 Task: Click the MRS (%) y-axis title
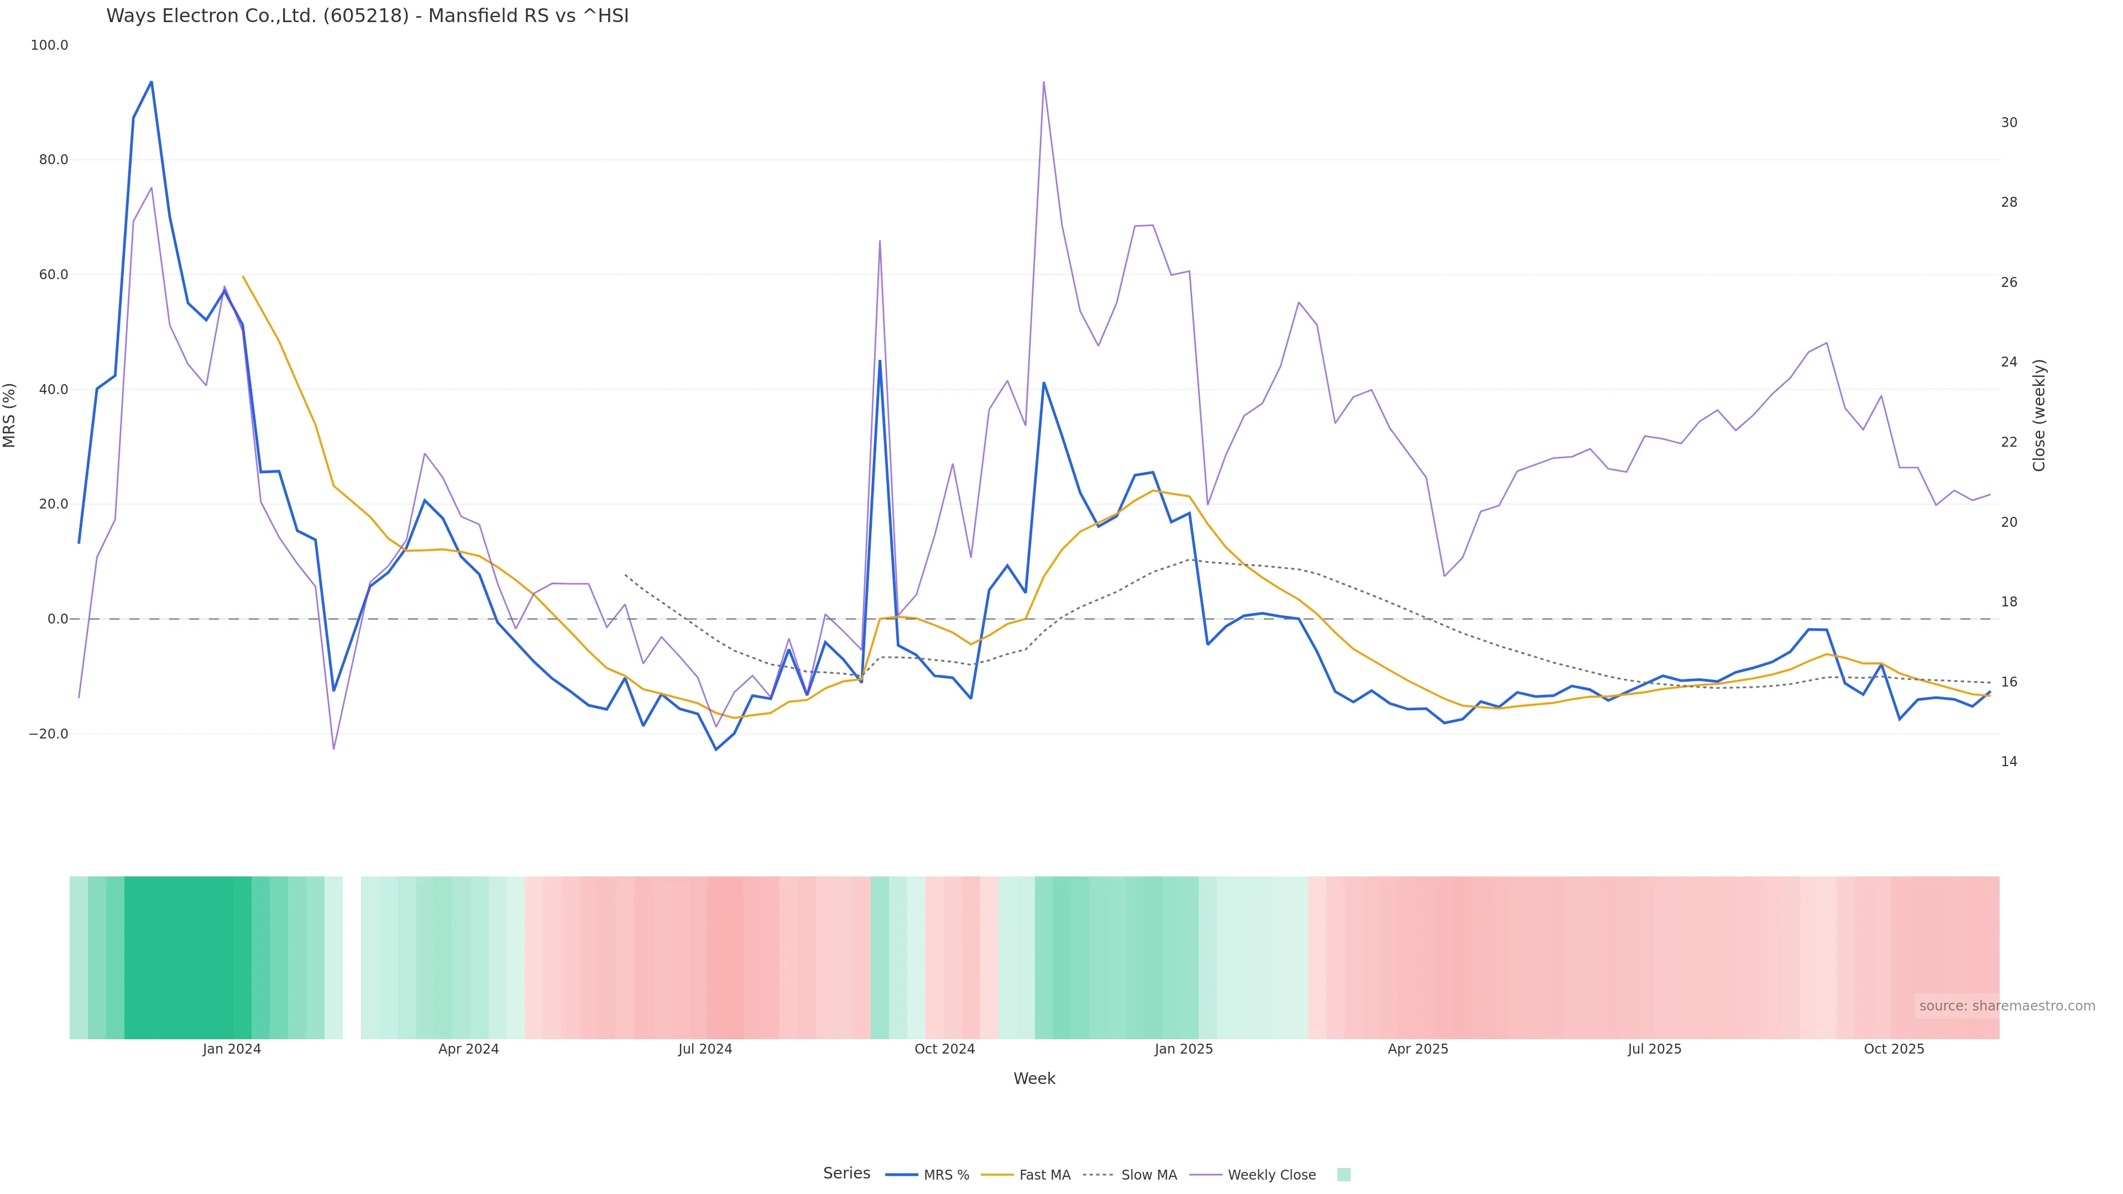point(10,415)
